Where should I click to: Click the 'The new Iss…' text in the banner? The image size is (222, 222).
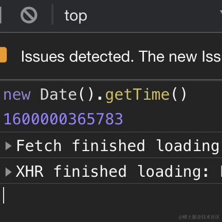(x=180, y=57)
